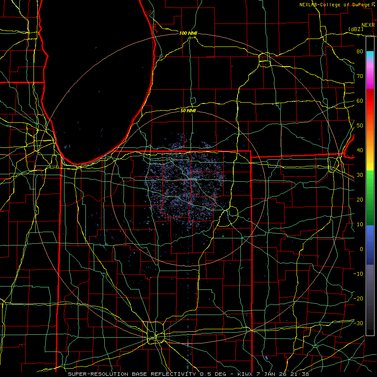
Task: Click the "NEXR" label above the scale
Action: (x=368, y=25)
